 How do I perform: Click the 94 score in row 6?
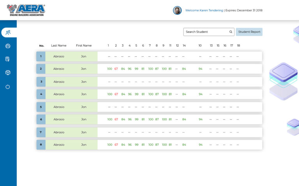tap(200, 119)
